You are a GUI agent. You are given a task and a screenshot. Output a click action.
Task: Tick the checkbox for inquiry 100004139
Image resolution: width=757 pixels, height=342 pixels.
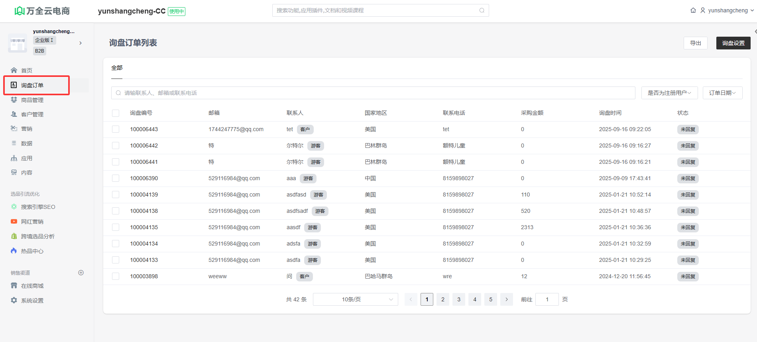(x=116, y=195)
